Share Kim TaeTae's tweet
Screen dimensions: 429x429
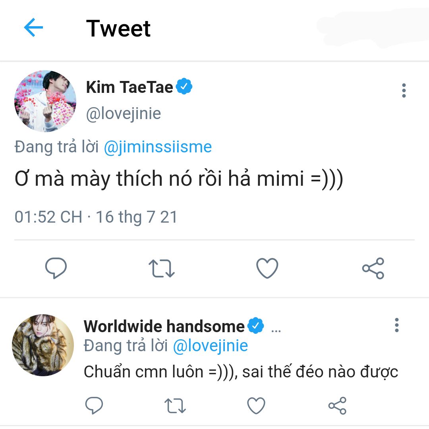pyautogui.click(x=373, y=268)
